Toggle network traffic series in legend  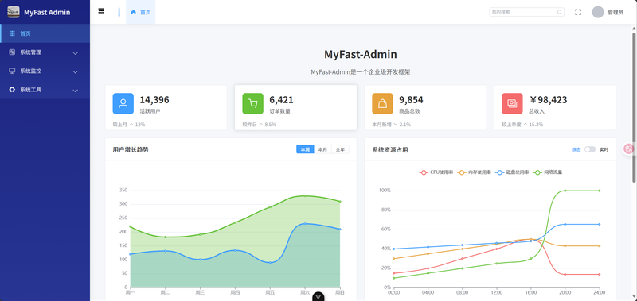coord(548,172)
